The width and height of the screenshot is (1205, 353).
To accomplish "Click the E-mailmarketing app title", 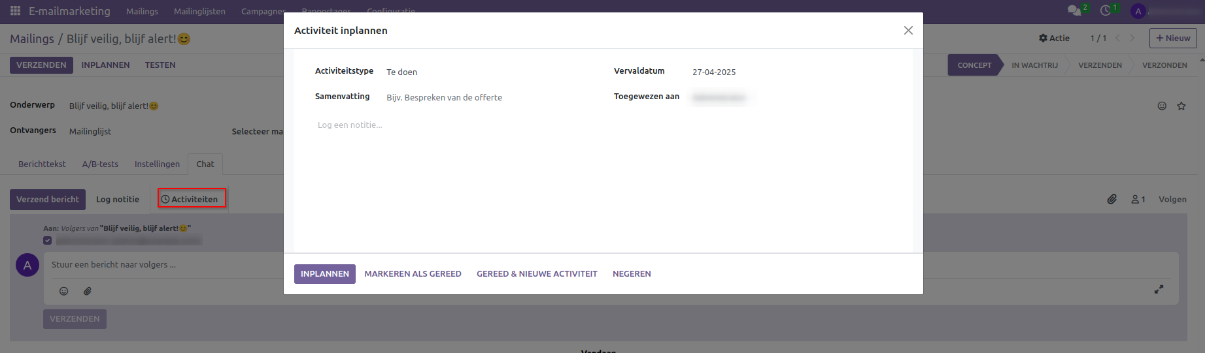I will tap(69, 11).
